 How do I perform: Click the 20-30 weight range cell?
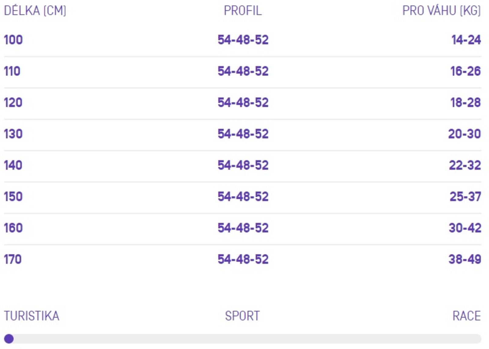pyautogui.click(x=465, y=134)
